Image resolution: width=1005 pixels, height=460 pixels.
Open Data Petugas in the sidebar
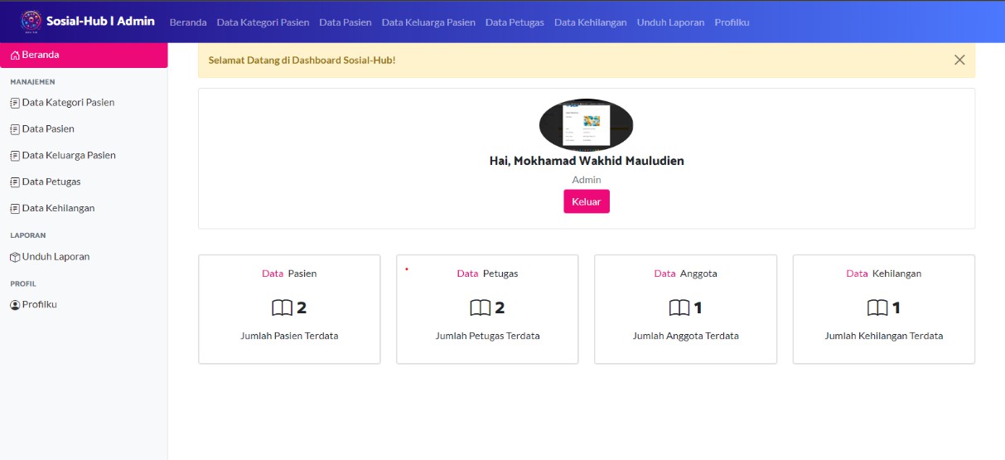click(x=51, y=182)
